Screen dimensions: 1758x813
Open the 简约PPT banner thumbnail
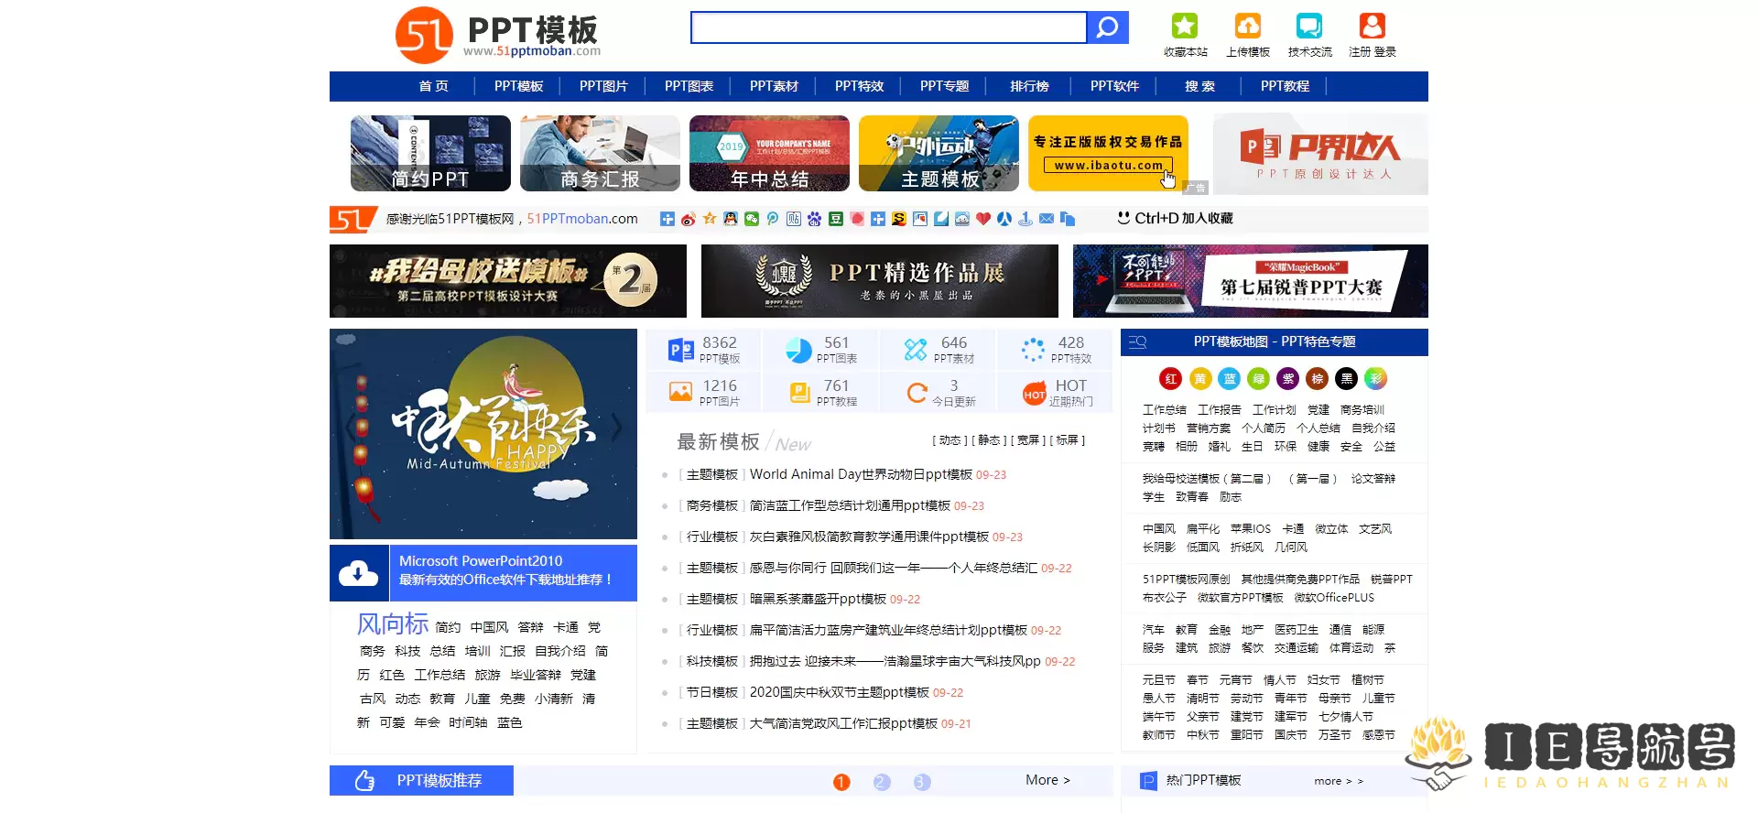click(x=430, y=153)
